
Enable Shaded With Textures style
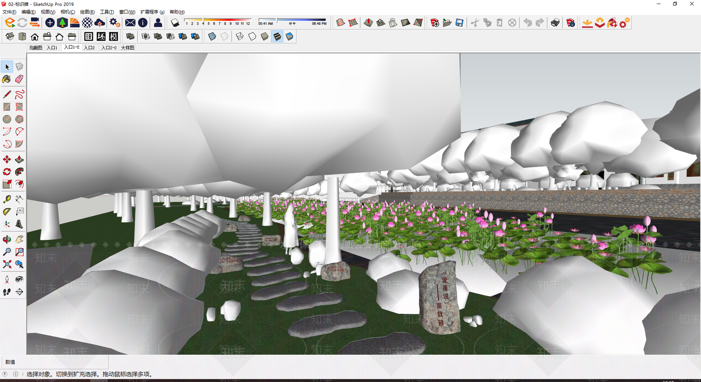coord(277,36)
